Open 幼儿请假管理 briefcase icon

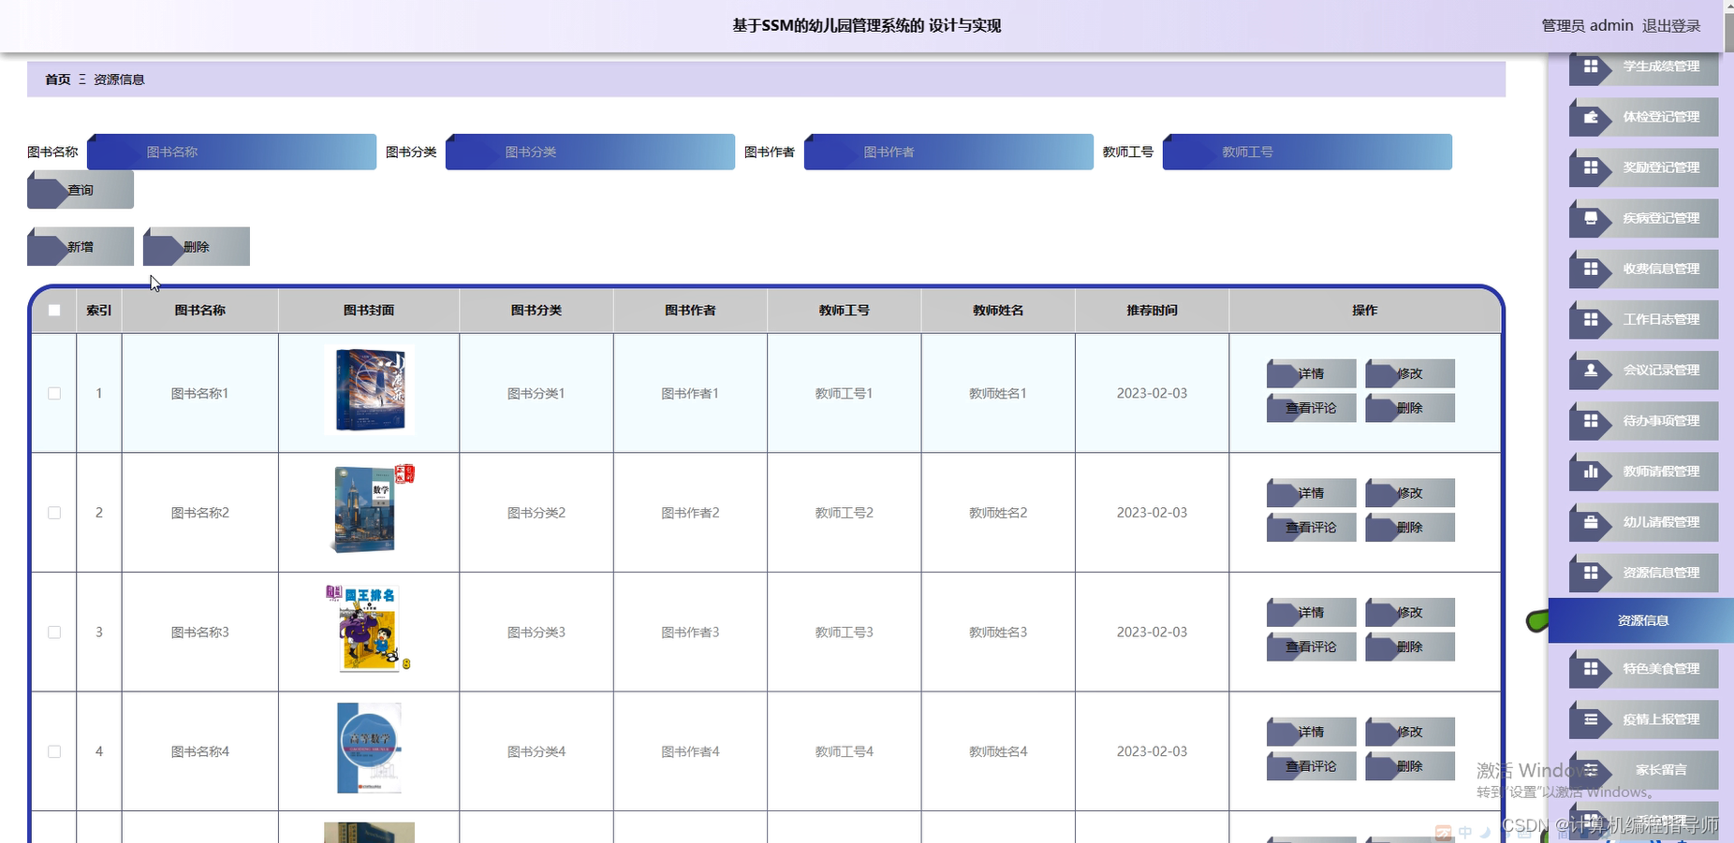(x=1591, y=522)
